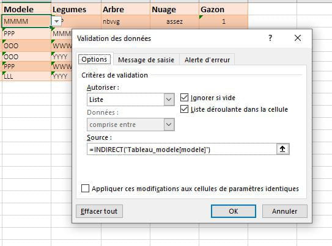Select cell containing assez under Nuage
The width and height of the screenshot is (332, 246).
(174, 21)
